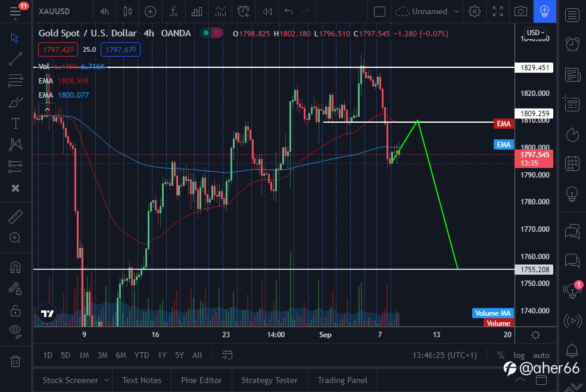Click the replay rewind icon
The width and height of the screenshot is (586, 392).
(267, 11)
